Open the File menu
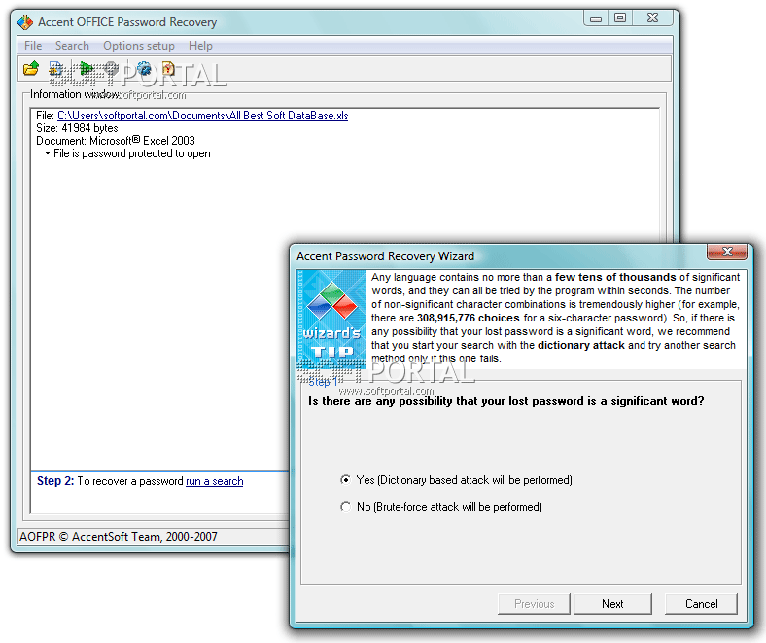The height and width of the screenshot is (643, 766). tap(33, 46)
